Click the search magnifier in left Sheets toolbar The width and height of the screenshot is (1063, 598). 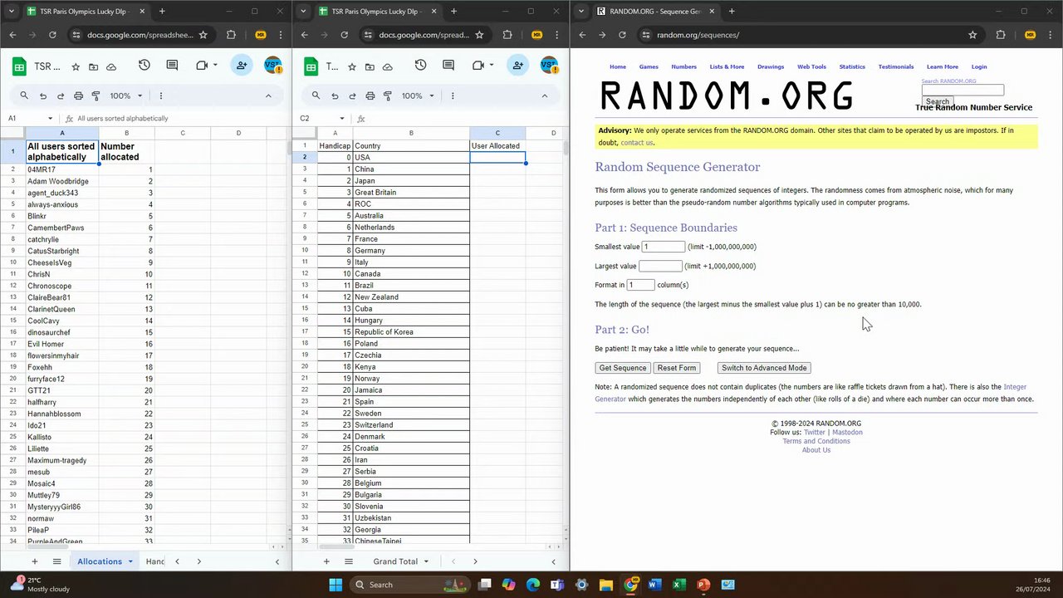tap(24, 96)
